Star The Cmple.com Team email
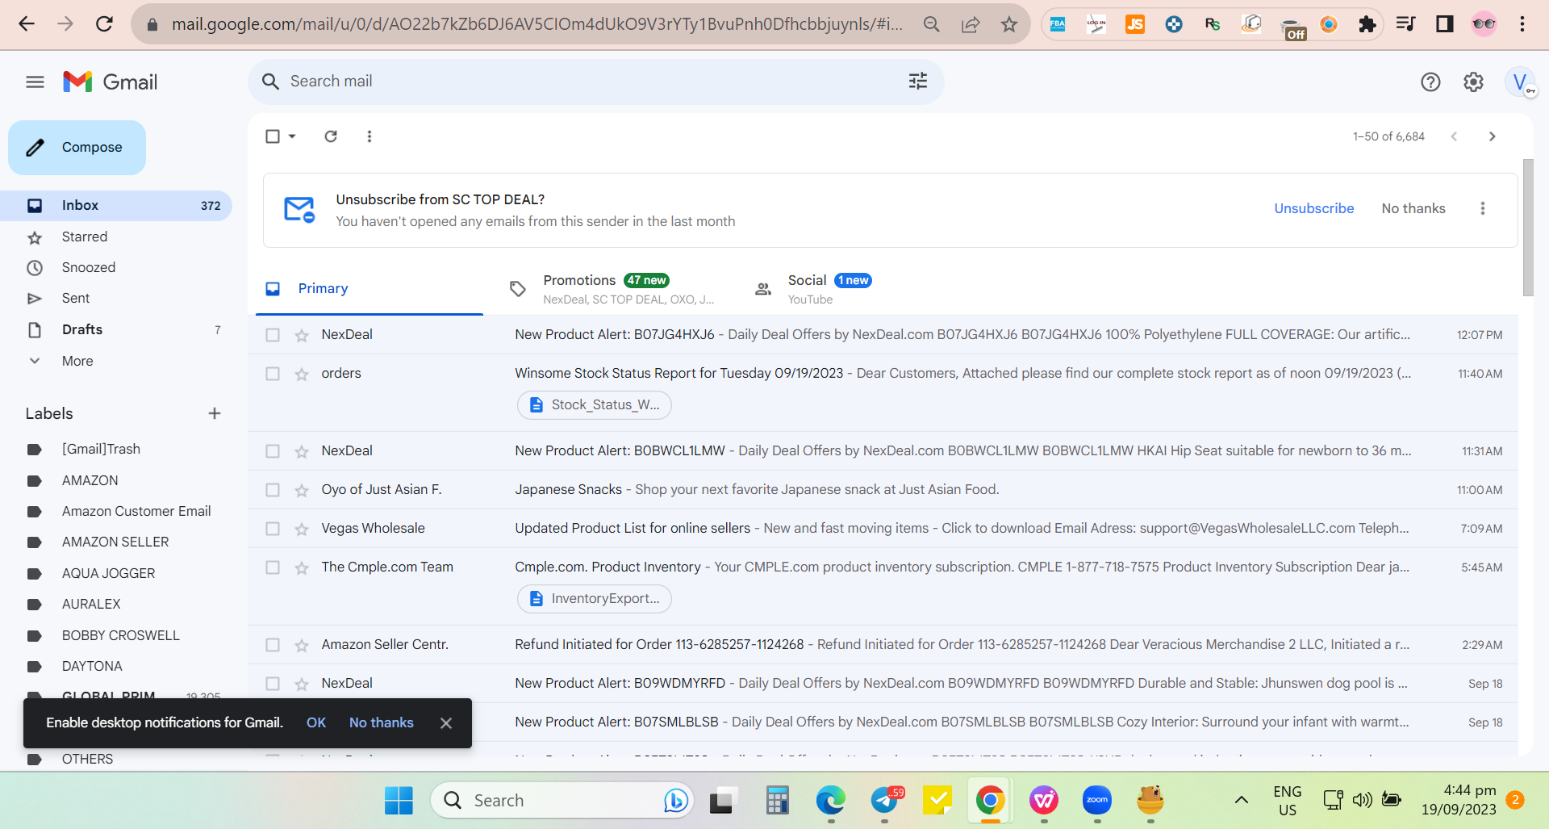The width and height of the screenshot is (1549, 829). (302, 567)
